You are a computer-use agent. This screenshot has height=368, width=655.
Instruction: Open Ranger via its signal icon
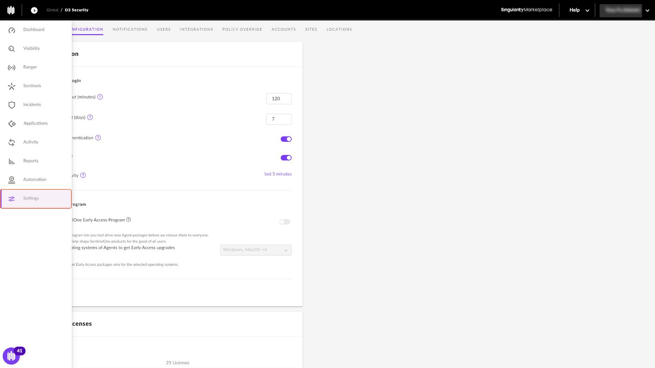coord(12,67)
